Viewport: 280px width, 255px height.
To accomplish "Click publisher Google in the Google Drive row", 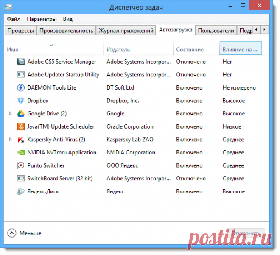I will [x=115, y=114].
